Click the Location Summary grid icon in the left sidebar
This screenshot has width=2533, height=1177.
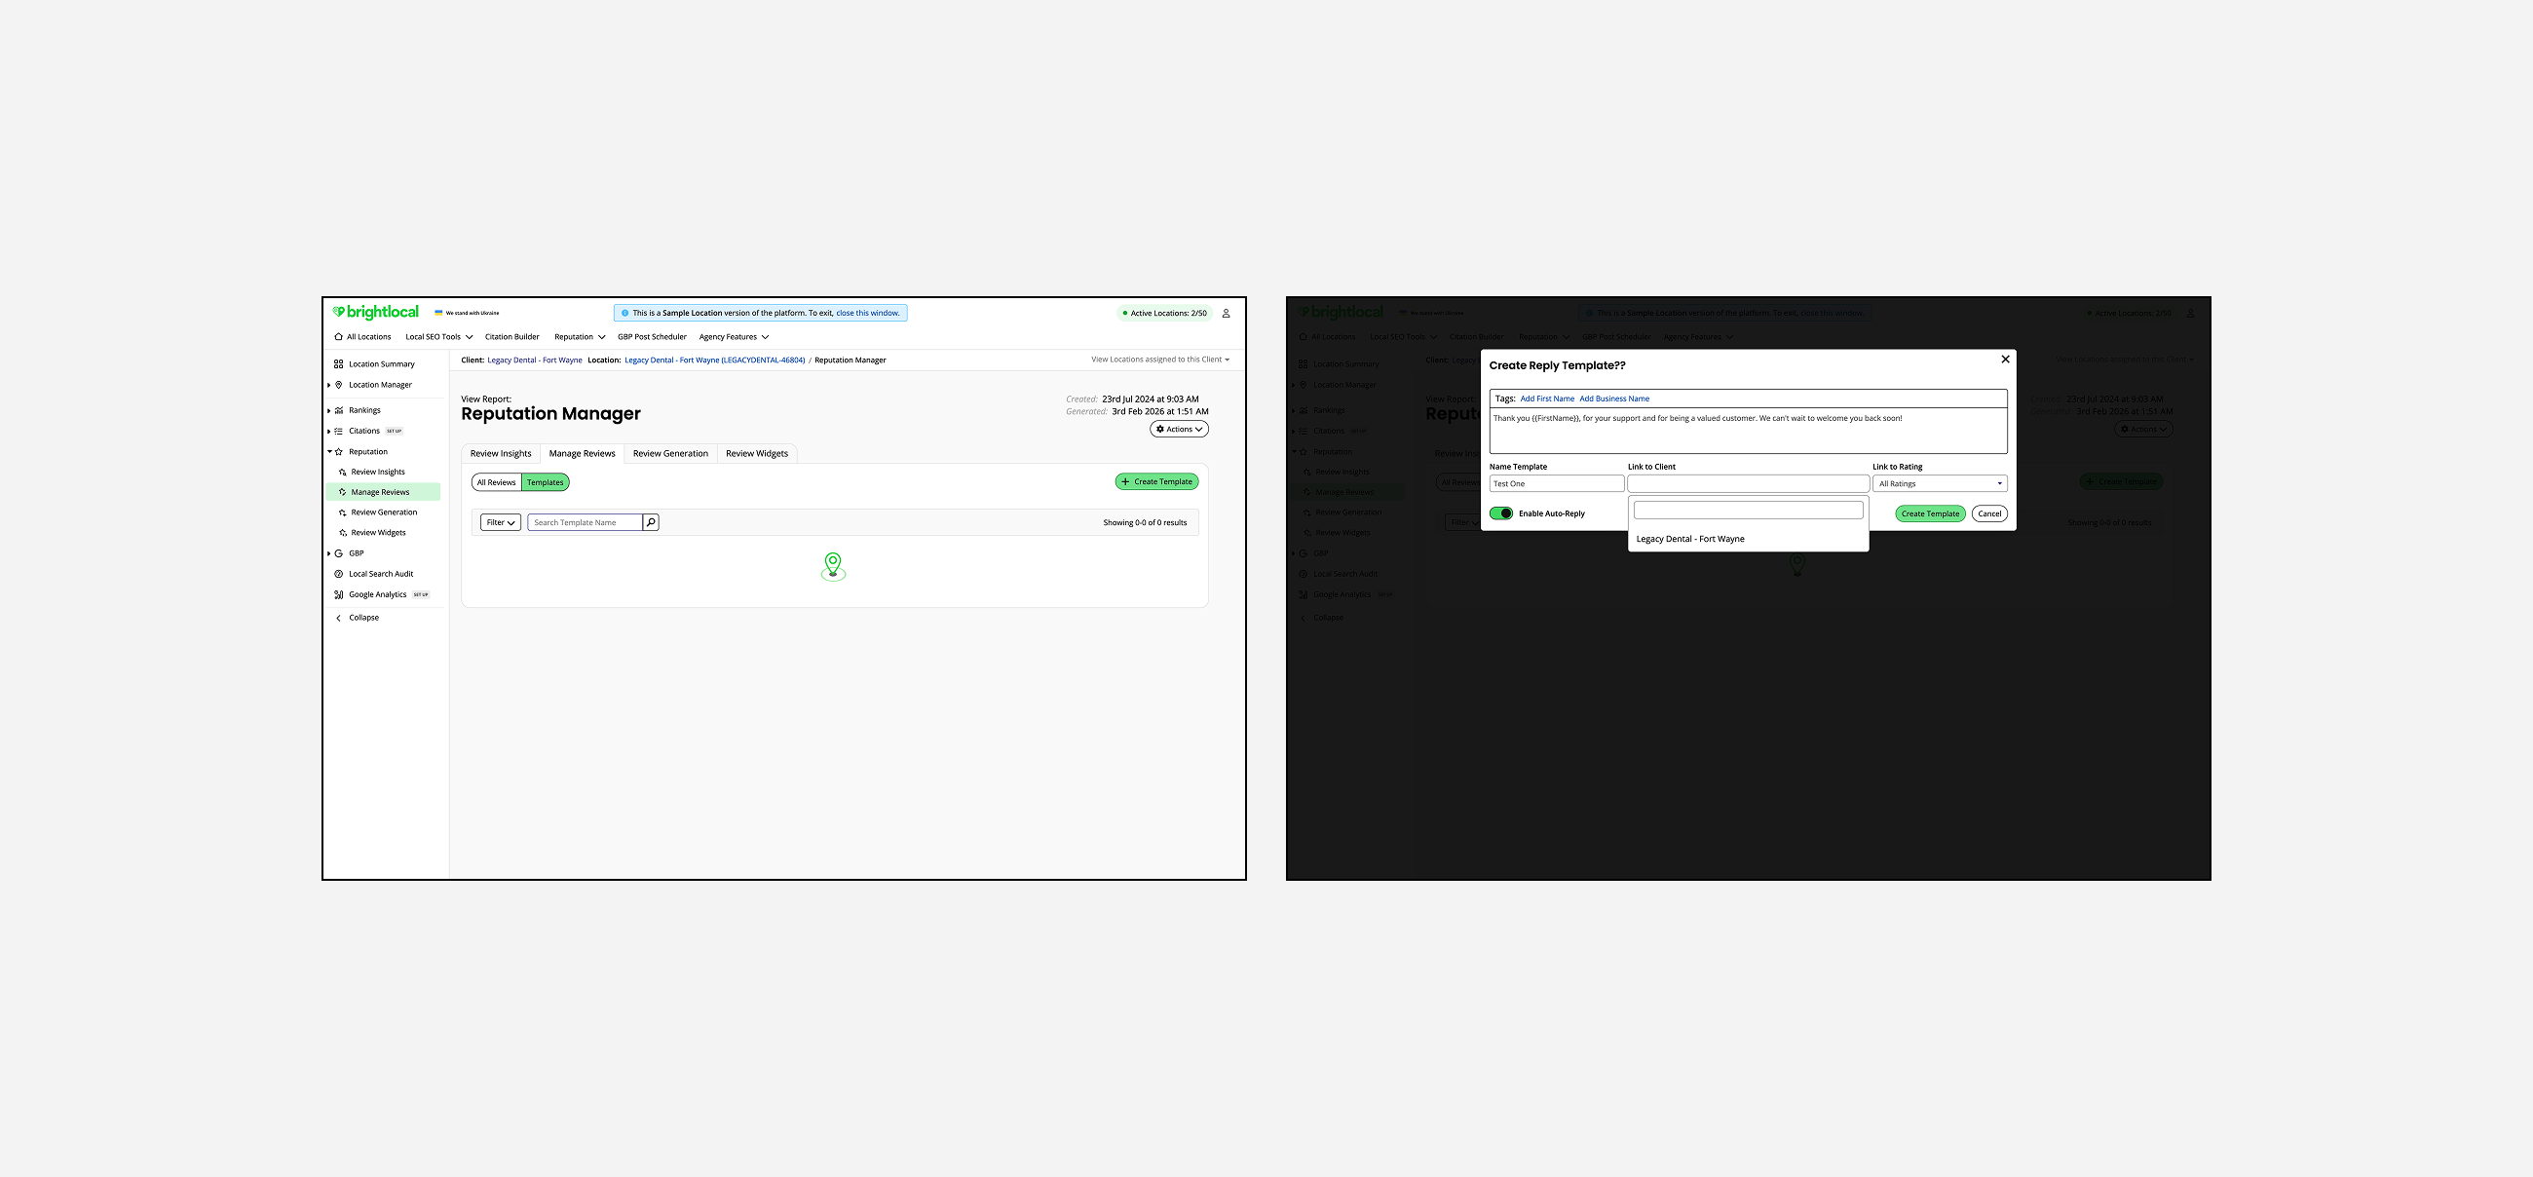pos(338,363)
